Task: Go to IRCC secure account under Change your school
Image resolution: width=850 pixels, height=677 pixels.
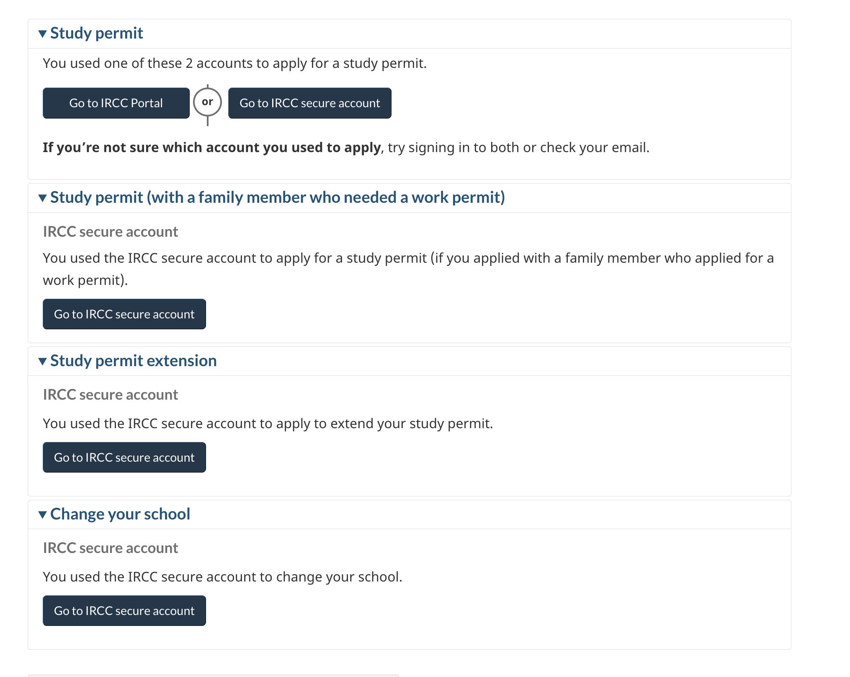Action: [124, 611]
